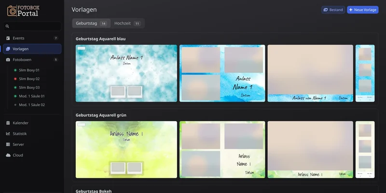This screenshot has height=193, width=386.
Task: Click the Cloud icon
Action: pos(8,155)
